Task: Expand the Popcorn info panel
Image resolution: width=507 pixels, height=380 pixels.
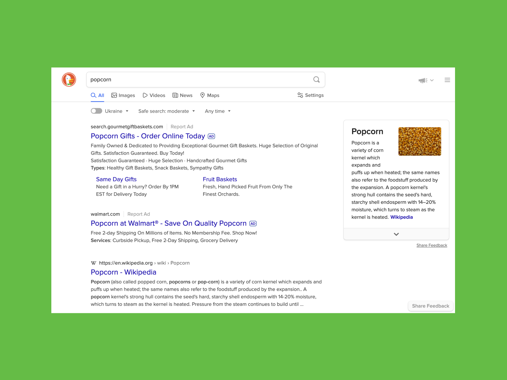Action: click(x=396, y=234)
